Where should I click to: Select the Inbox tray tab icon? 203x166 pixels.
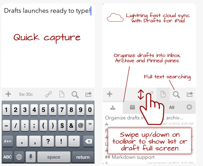[113, 107]
